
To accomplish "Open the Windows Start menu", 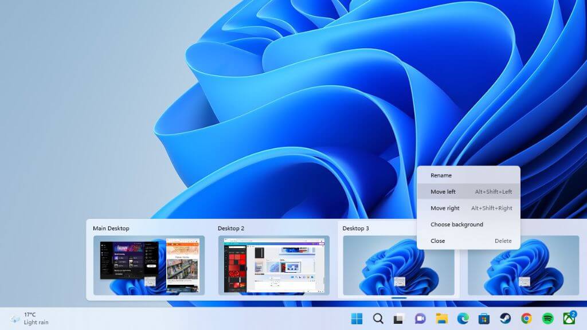I will pyautogui.click(x=357, y=319).
